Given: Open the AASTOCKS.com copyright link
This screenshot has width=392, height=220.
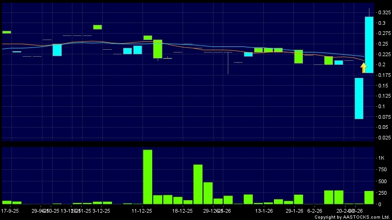Looking at the screenshot, I should (x=352, y=217).
